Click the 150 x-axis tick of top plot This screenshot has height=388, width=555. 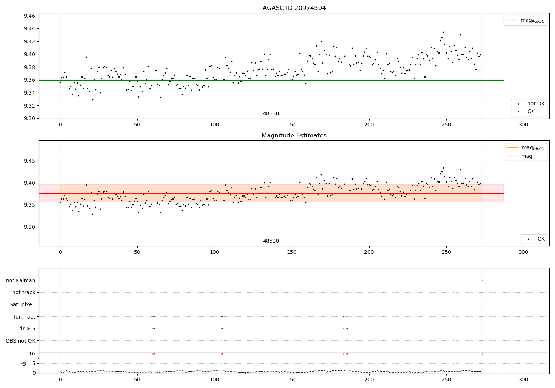pos(292,125)
